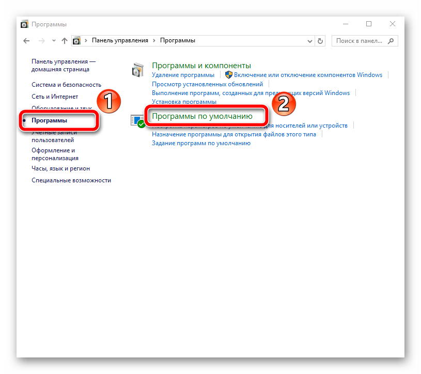Open Система и безопасность category
Image resolution: width=421 pixels, height=374 pixels.
coord(66,85)
